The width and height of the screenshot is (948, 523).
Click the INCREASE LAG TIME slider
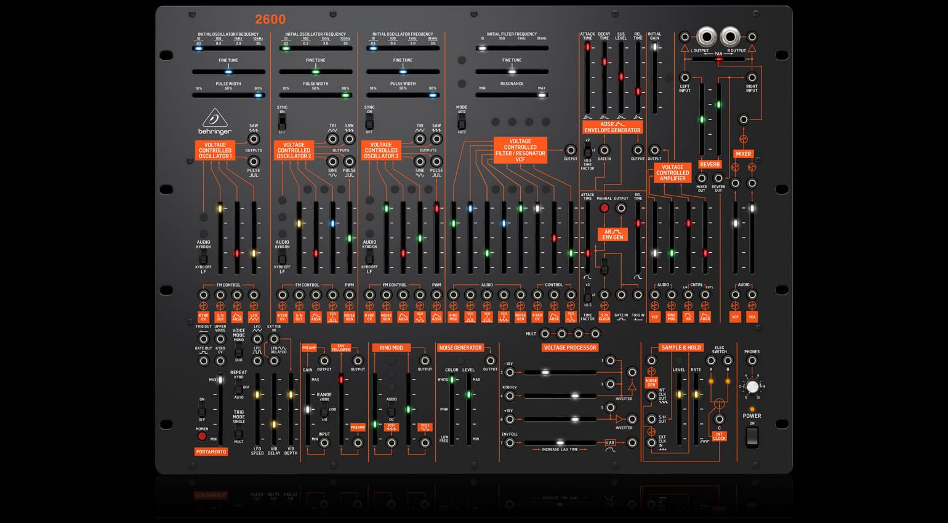560,442
